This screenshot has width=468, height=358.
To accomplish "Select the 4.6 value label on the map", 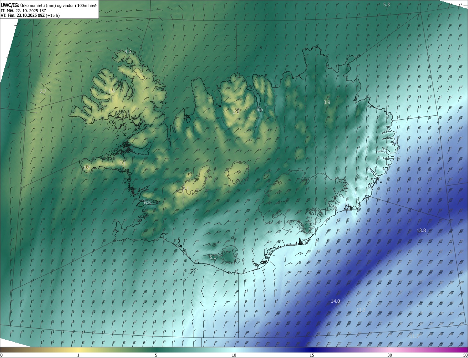I will [128, 52].
